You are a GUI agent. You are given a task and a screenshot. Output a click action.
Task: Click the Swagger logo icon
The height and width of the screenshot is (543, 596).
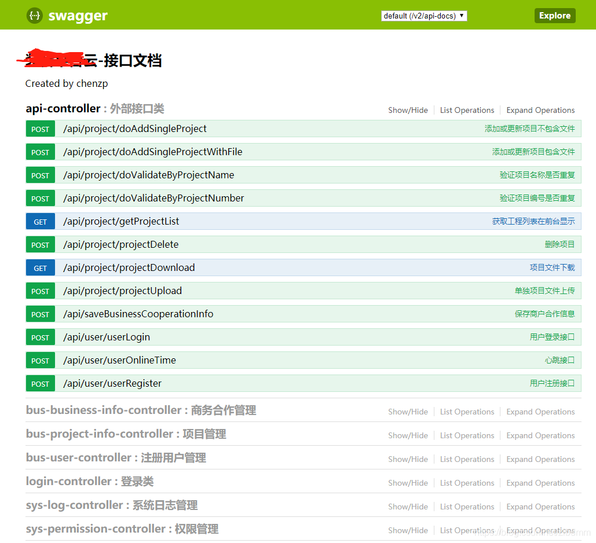pos(35,15)
